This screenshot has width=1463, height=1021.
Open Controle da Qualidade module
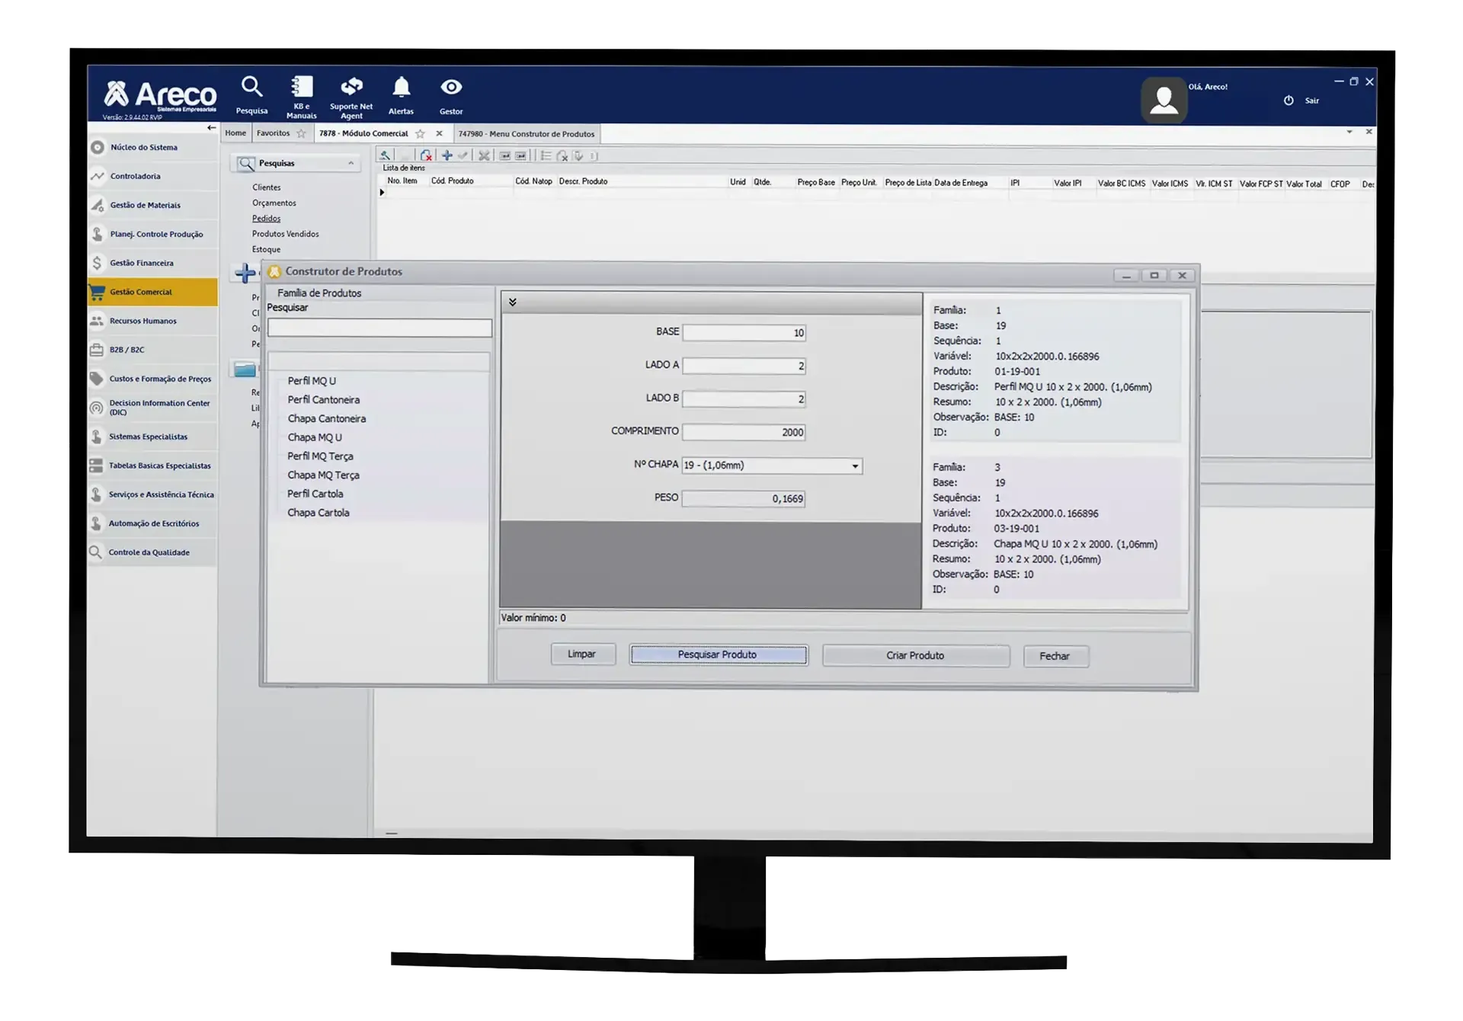(x=152, y=552)
